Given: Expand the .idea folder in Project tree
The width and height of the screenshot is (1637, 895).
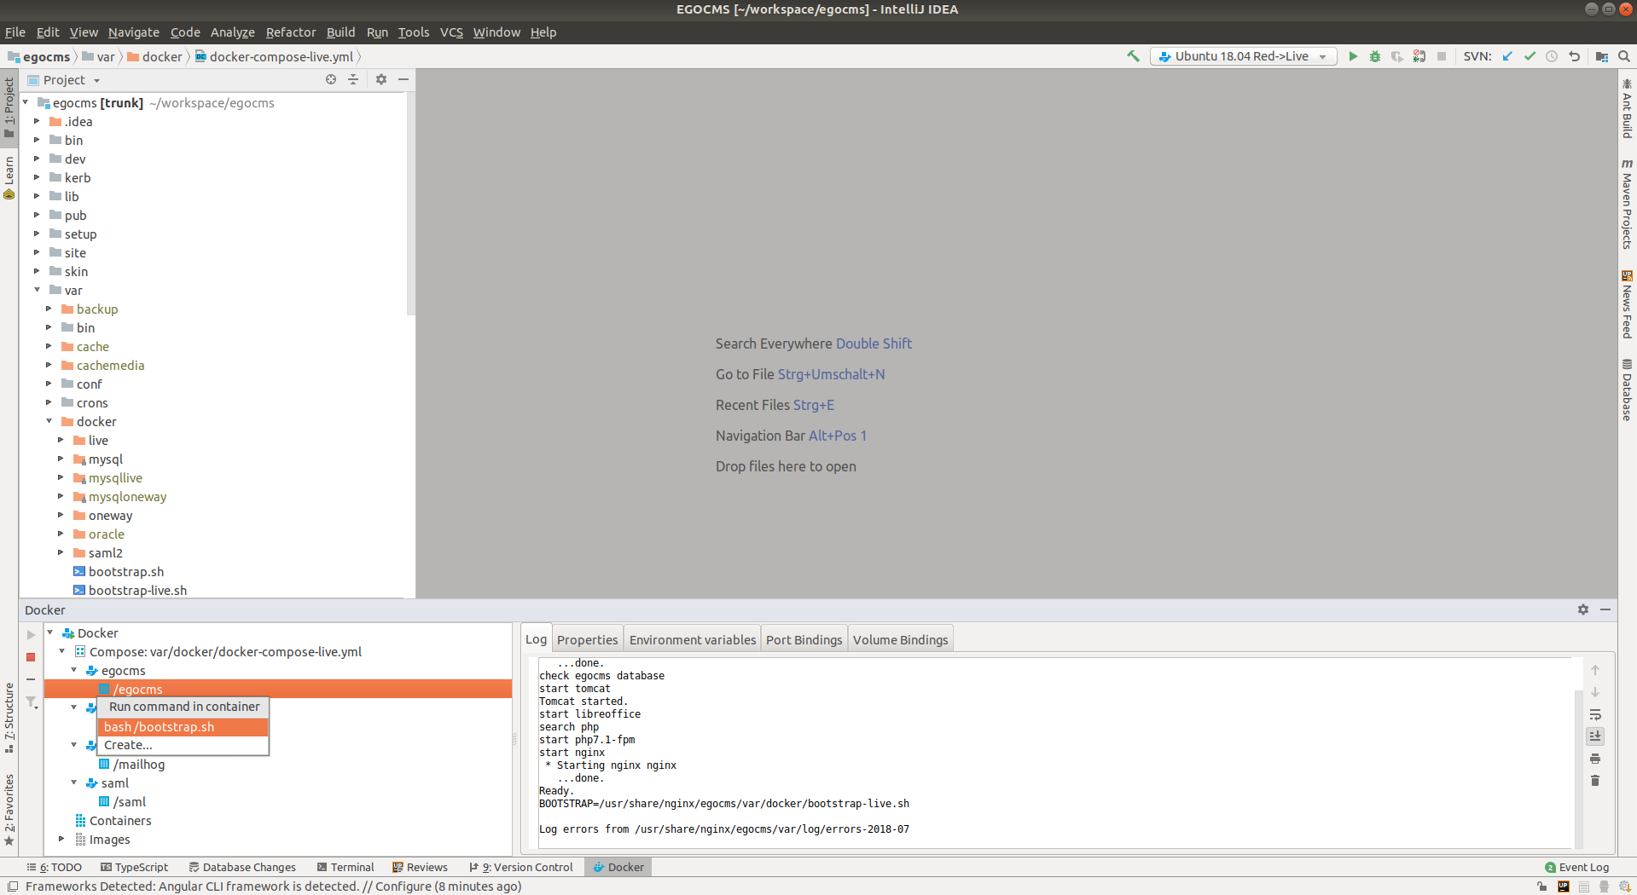Looking at the screenshot, I should click(x=38, y=121).
